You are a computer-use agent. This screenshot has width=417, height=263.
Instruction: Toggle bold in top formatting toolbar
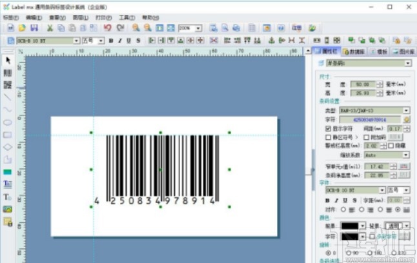point(111,41)
